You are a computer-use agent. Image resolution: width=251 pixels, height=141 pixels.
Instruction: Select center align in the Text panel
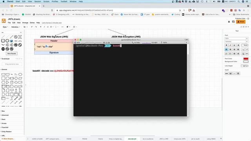click(230, 49)
